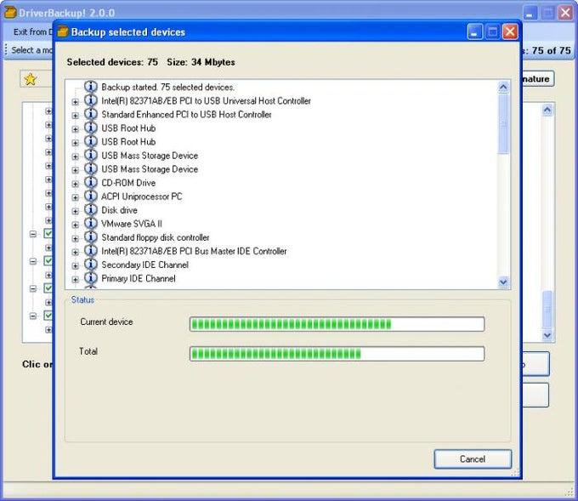Click info icon of Primary IDE Channel
The width and height of the screenshot is (578, 501).
[91, 277]
